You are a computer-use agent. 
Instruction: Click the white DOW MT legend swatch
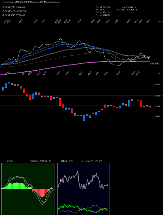(3, 11)
